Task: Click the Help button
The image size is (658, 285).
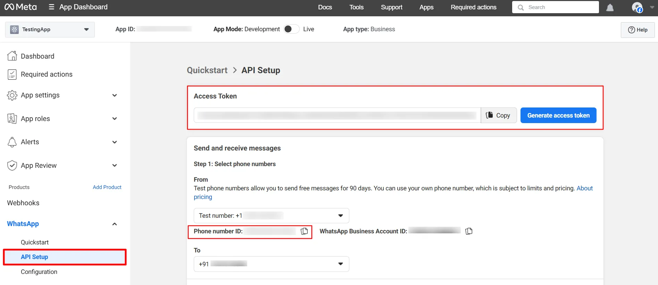Action: tap(638, 30)
